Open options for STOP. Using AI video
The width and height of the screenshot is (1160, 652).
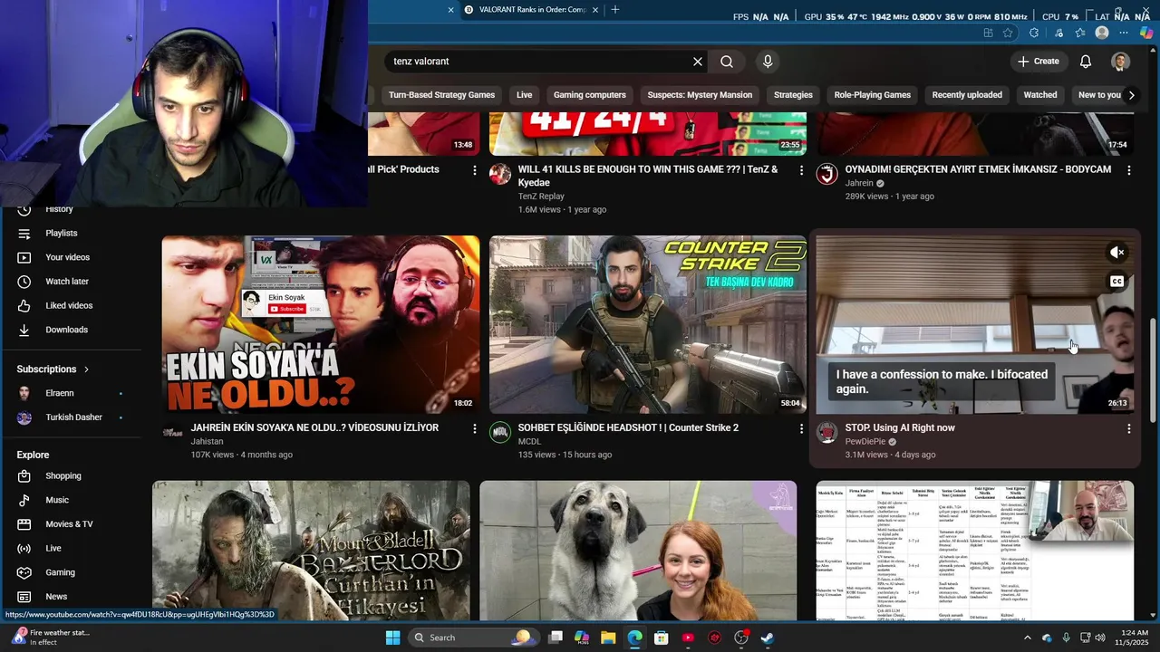(1128, 428)
